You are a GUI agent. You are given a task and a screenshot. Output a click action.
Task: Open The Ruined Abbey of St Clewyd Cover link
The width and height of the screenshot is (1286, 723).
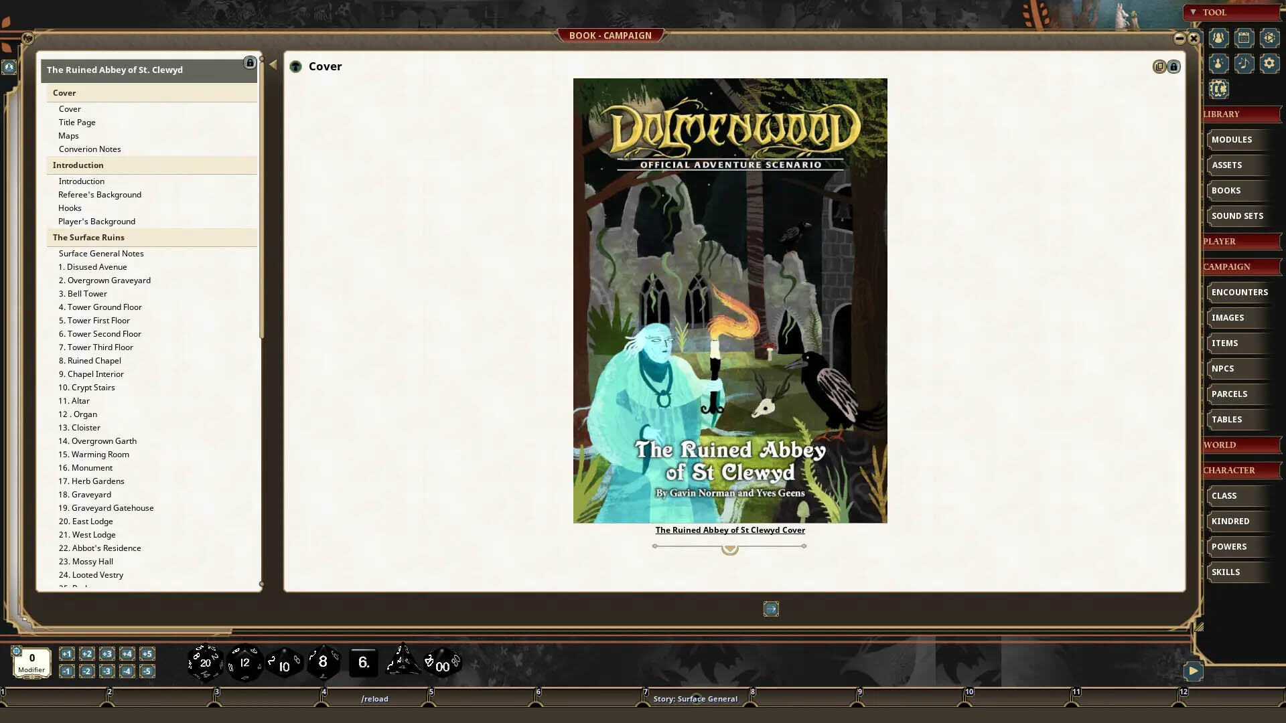(x=729, y=530)
